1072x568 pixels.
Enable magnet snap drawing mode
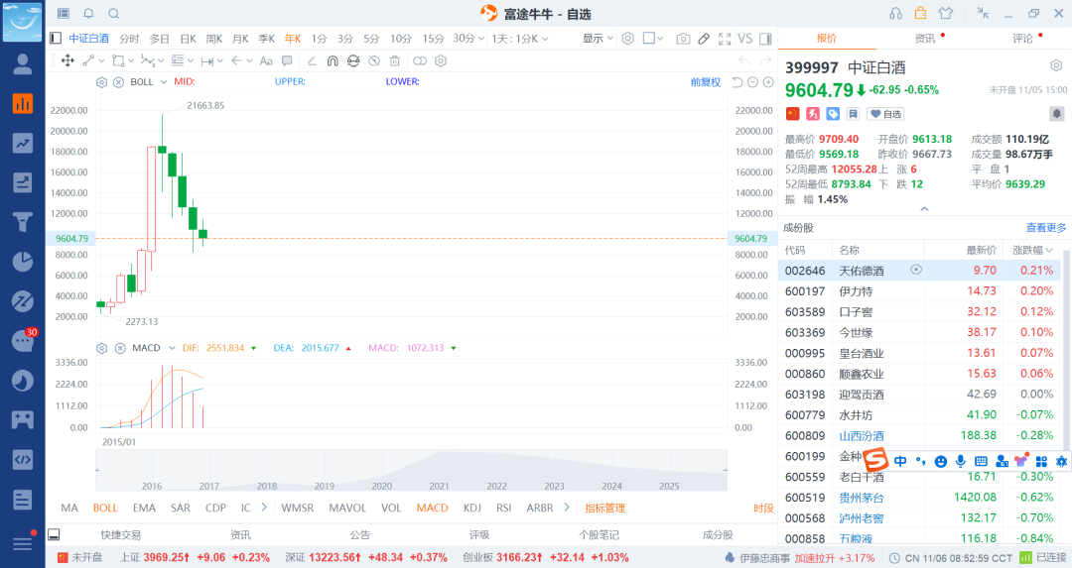click(x=333, y=60)
